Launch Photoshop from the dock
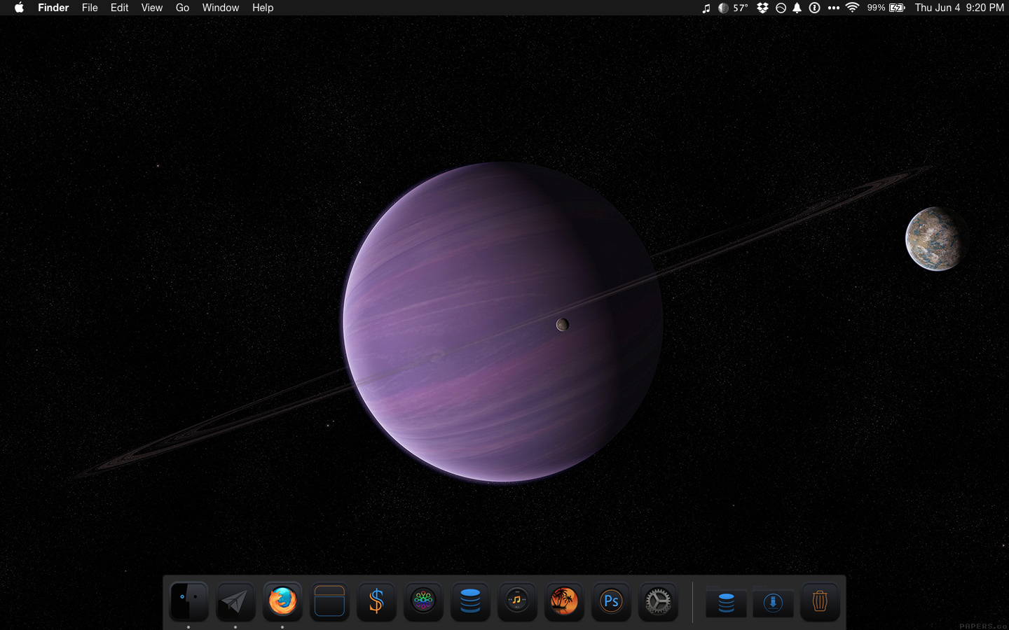Screen dimensions: 1009x630 [x=611, y=601]
